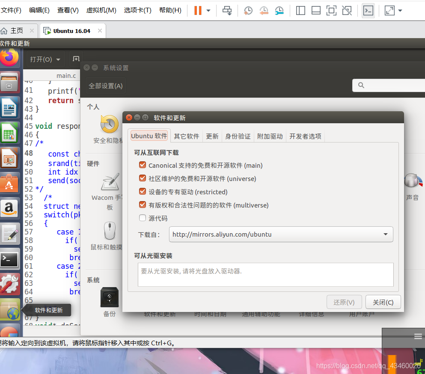425x374 pixels.
Task: Close the 软件和更新 dialog window
Action: click(129, 117)
